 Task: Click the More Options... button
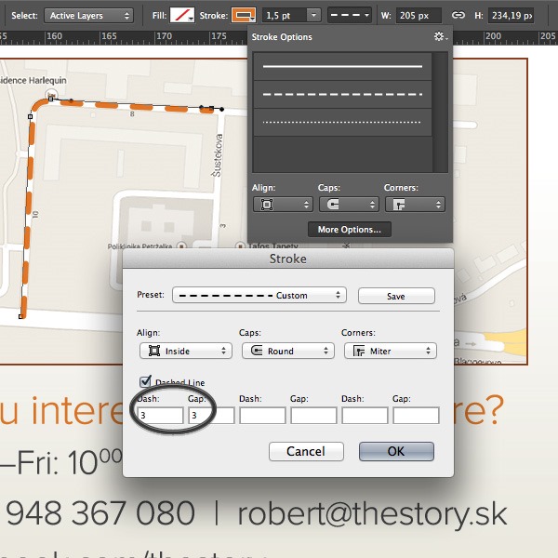[349, 229]
